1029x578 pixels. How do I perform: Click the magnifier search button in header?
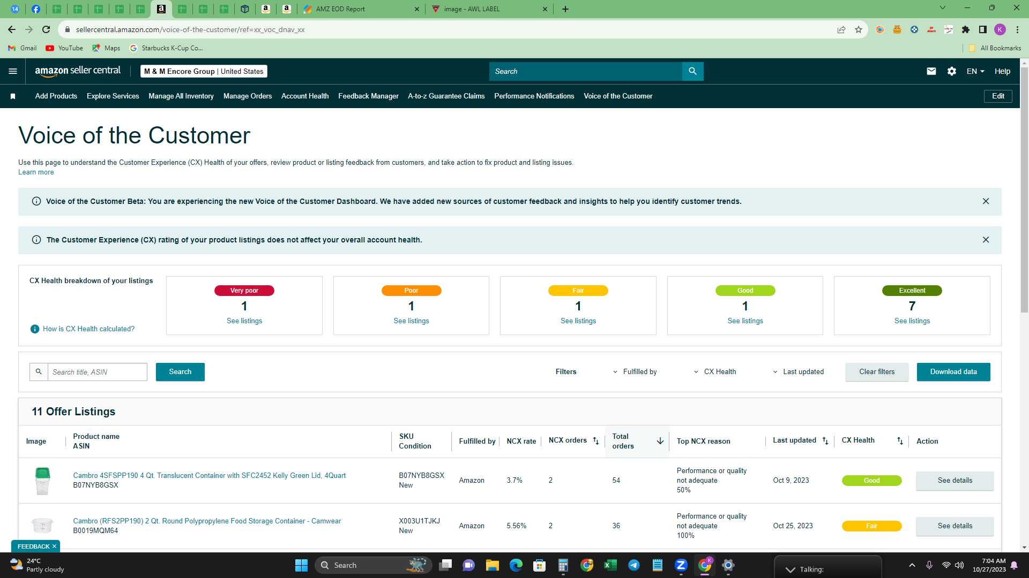[692, 71]
